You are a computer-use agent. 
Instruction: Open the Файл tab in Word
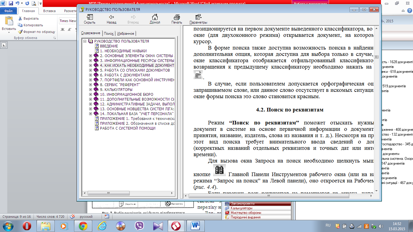click(8, 11)
